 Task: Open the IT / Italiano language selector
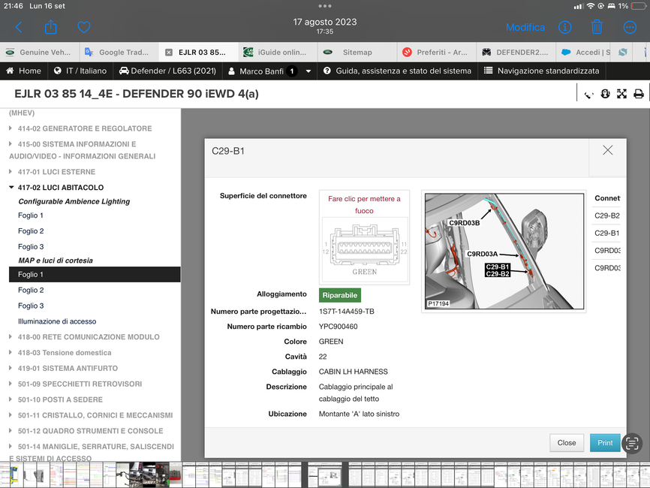tap(80, 71)
